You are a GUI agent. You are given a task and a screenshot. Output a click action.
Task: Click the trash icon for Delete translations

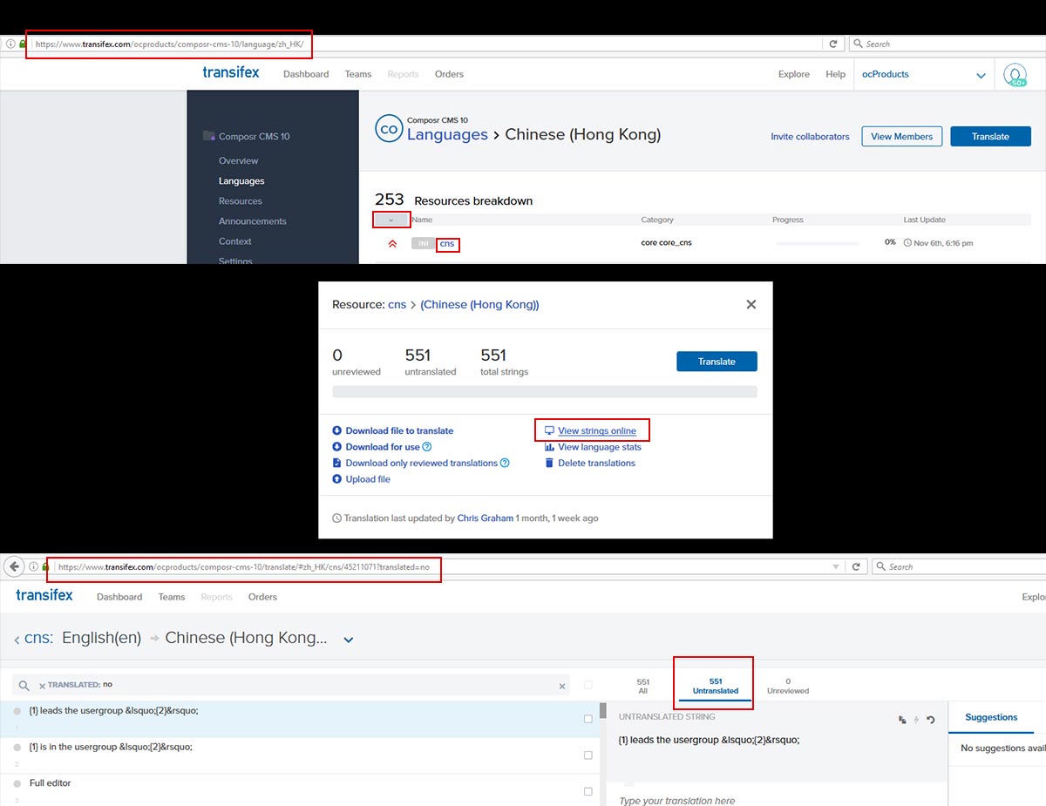tap(549, 463)
